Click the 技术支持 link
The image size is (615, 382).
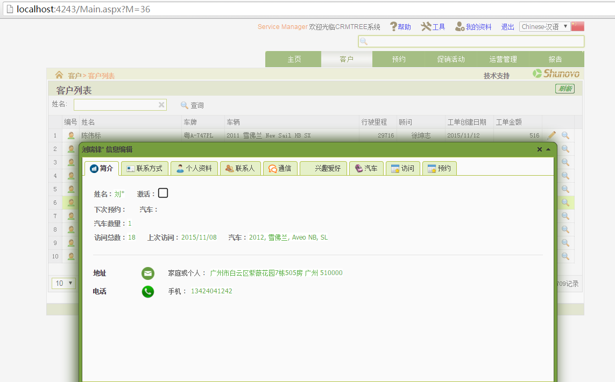(497, 76)
